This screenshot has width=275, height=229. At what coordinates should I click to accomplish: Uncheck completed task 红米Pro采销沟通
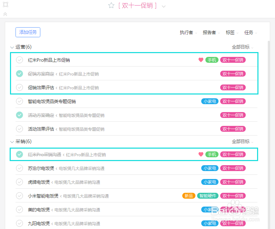pyautogui.click(x=19, y=155)
